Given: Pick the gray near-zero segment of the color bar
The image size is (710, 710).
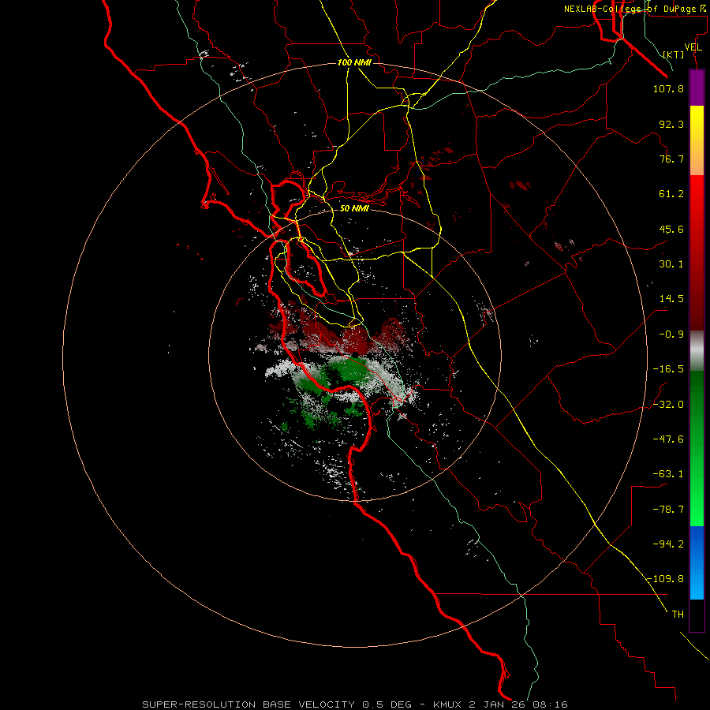Looking at the screenshot, I should point(697,351).
